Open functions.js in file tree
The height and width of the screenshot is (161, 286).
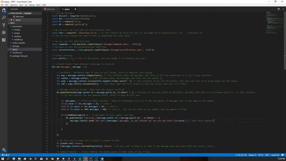pyautogui.click(x=17, y=53)
